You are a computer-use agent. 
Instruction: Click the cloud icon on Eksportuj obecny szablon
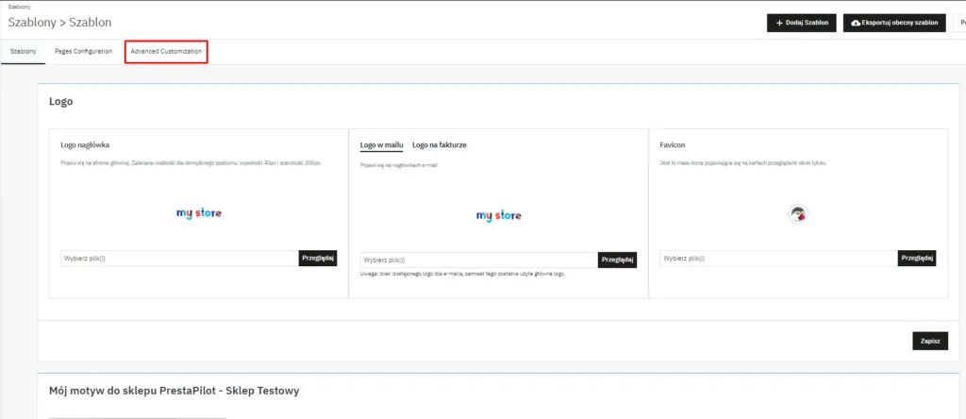[x=857, y=23]
